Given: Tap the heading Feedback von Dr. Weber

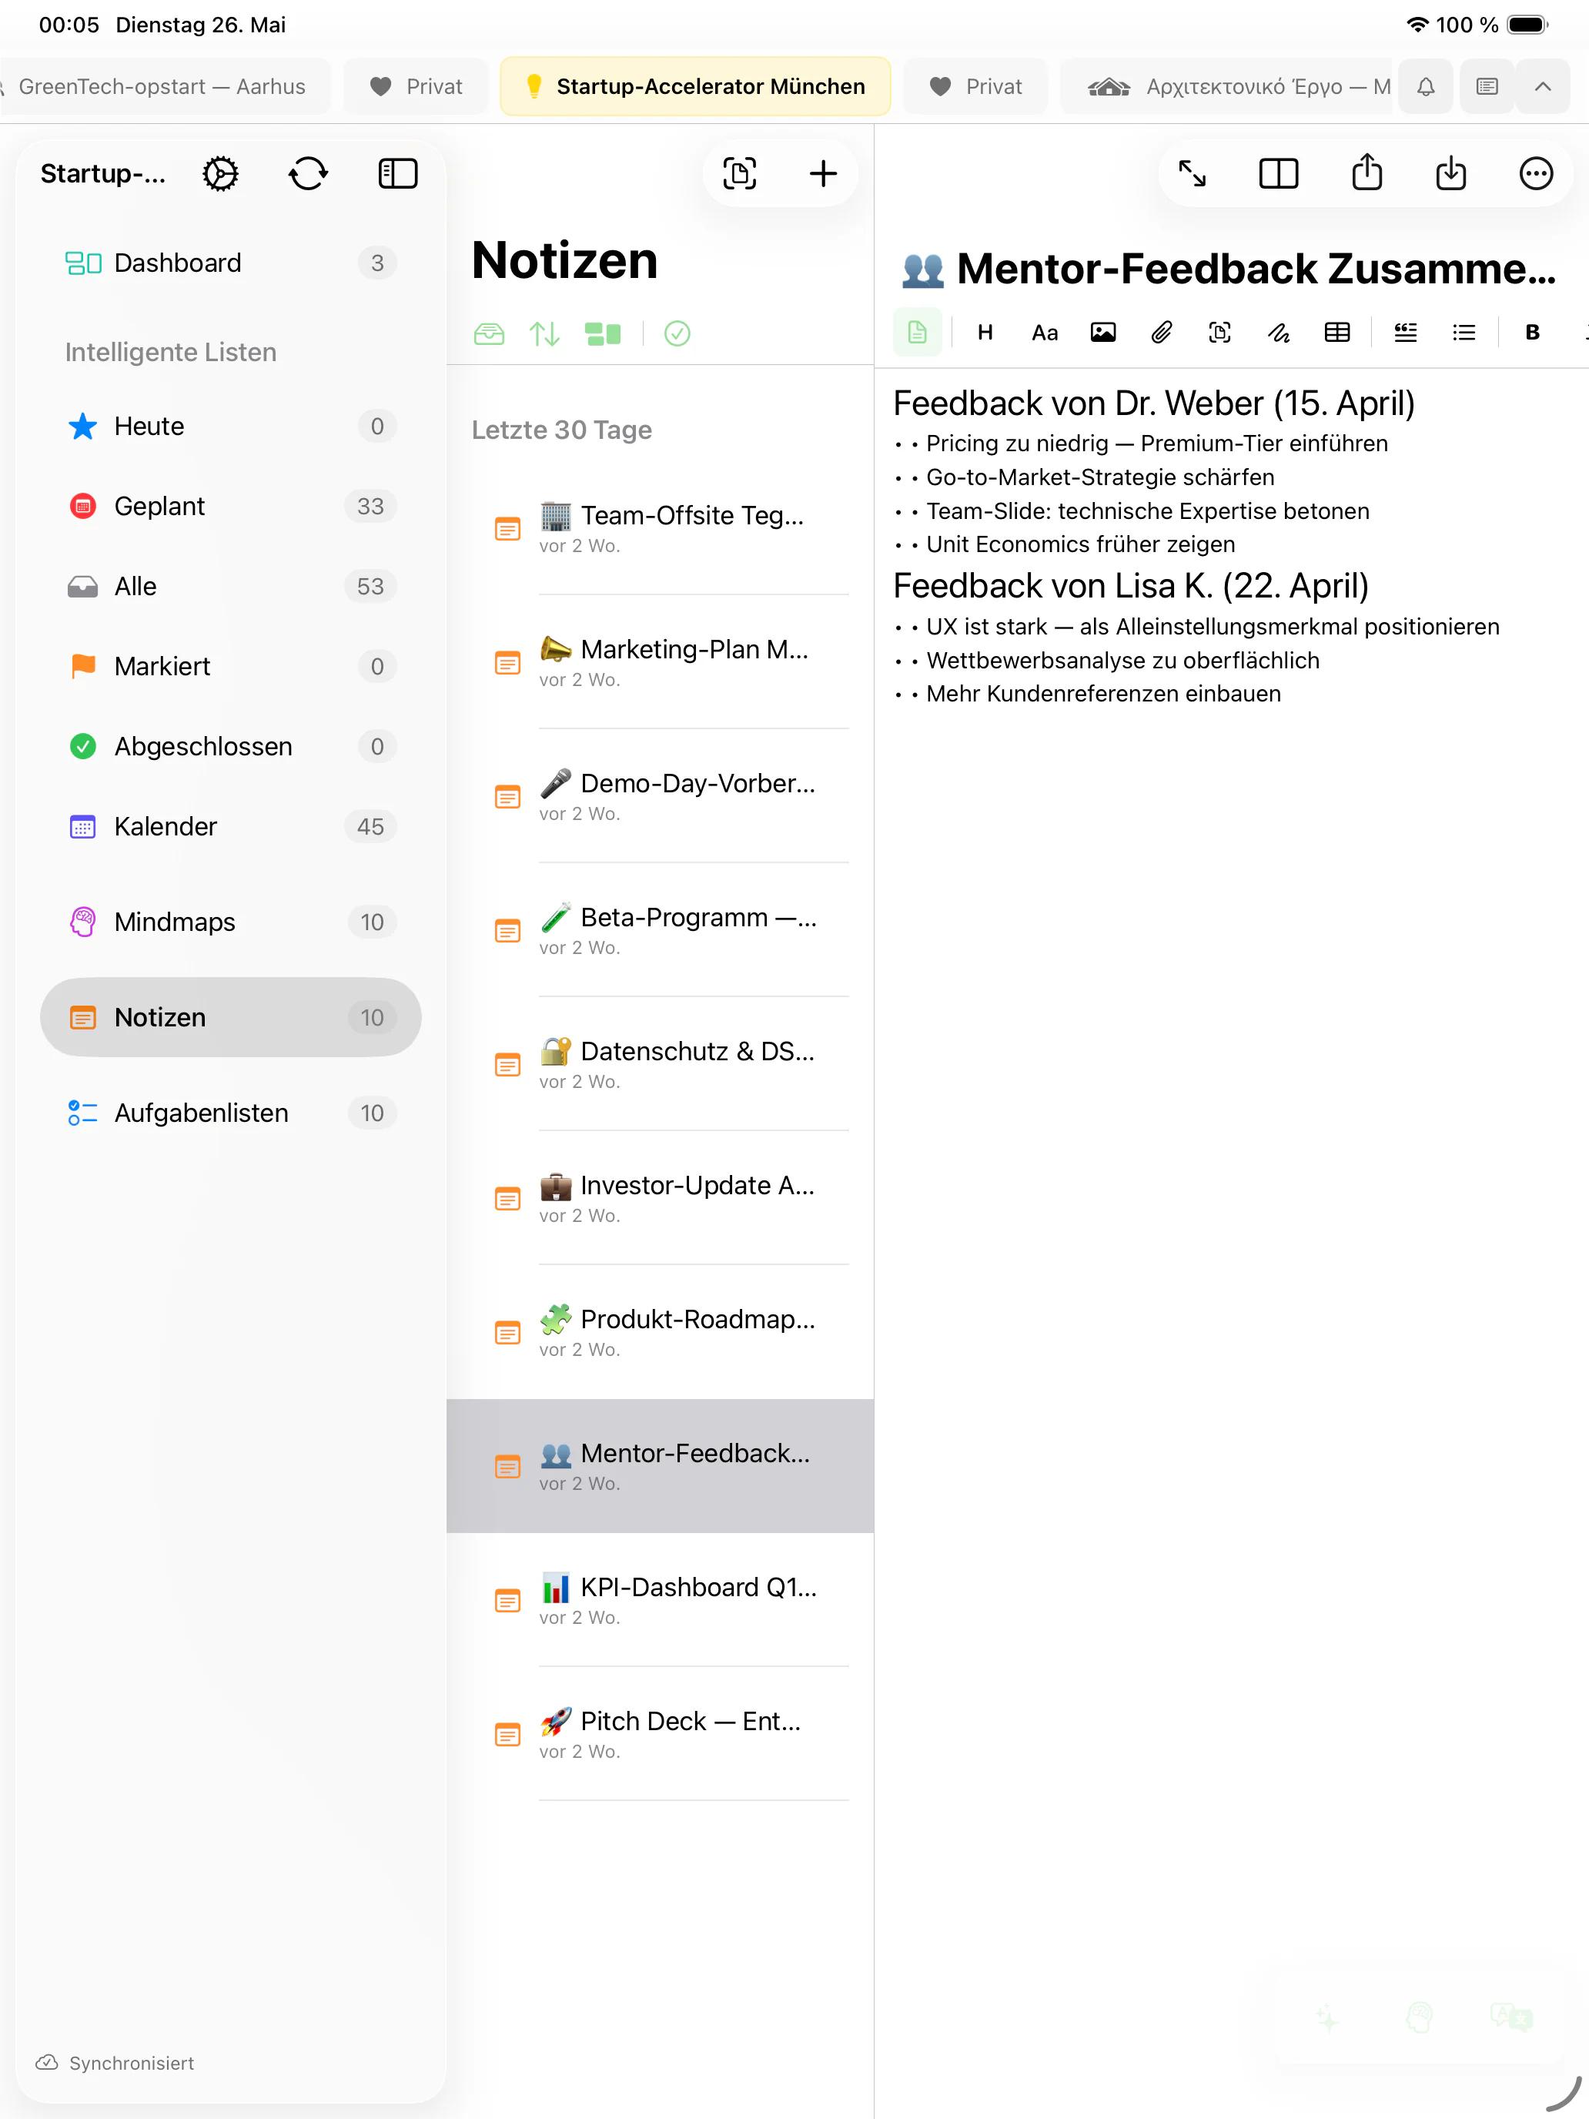Looking at the screenshot, I should tap(1153, 403).
